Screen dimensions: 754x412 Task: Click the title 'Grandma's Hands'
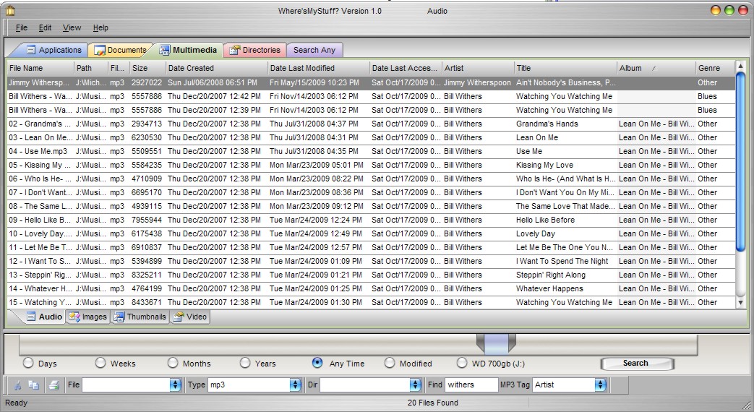(547, 124)
